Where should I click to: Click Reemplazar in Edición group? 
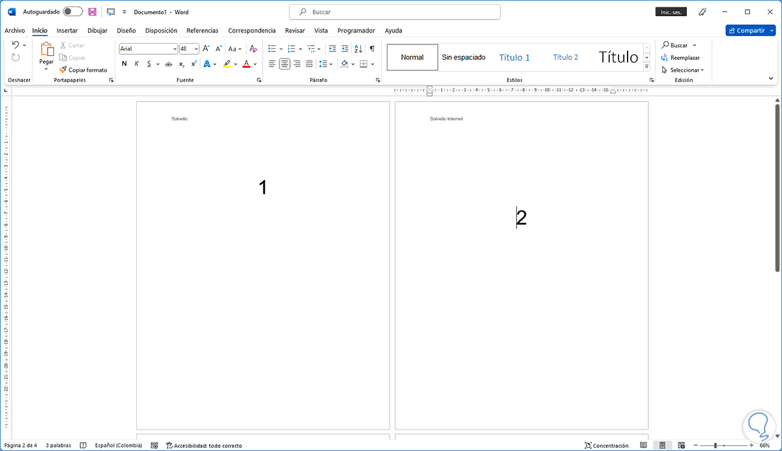point(680,57)
